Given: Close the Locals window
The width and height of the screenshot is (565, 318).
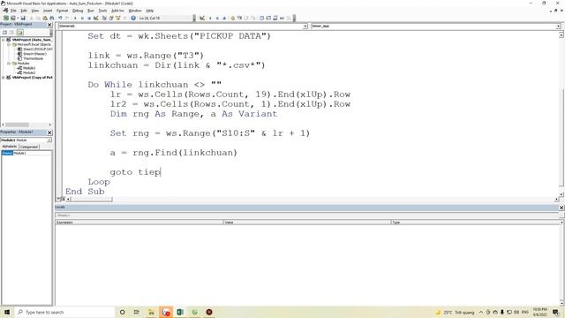Looking at the screenshot, I should coord(561,208).
